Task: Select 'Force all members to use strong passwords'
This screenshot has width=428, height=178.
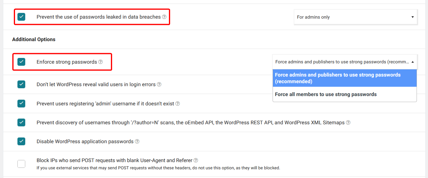Action: (x=326, y=94)
